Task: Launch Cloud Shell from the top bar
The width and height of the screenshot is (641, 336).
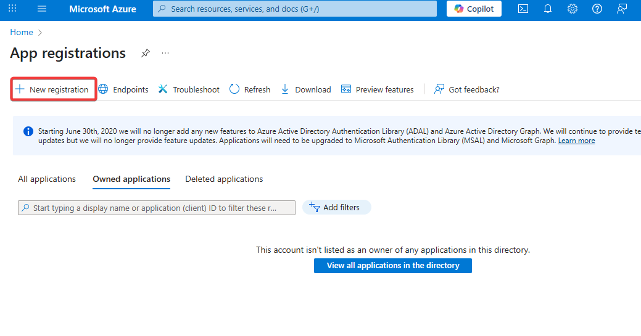Action: point(523,9)
